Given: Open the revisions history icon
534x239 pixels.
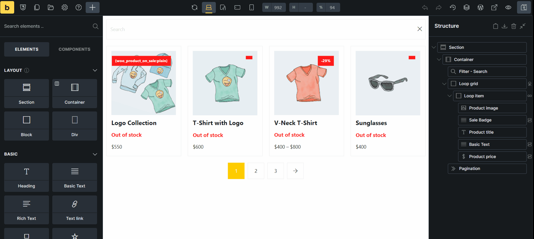Looking at the screenshot, I should point(453,7).
